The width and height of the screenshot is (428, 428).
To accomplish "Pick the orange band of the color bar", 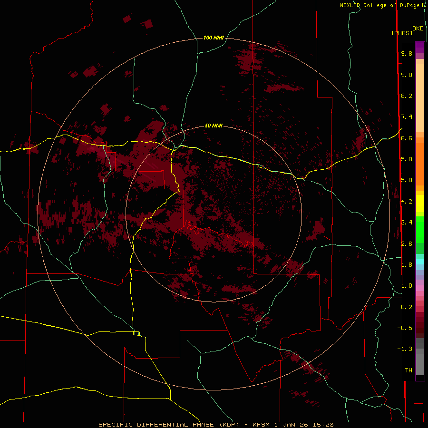I will (x=420, y=165).
